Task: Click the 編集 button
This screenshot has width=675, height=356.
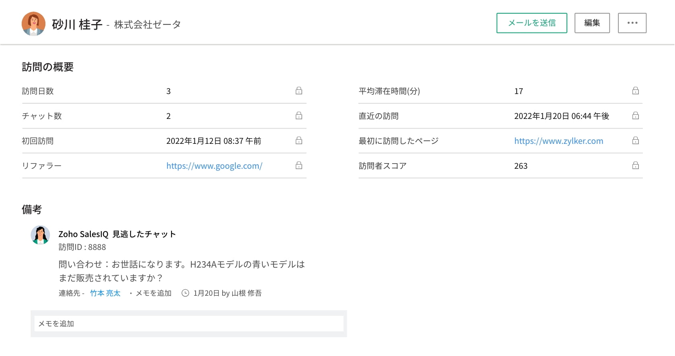Action: click(592, 23)
